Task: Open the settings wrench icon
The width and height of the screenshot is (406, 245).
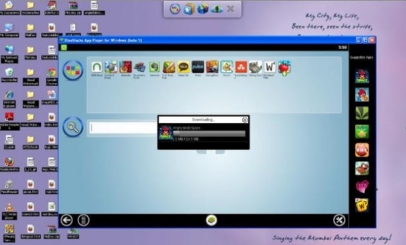Action: [339, 220]
